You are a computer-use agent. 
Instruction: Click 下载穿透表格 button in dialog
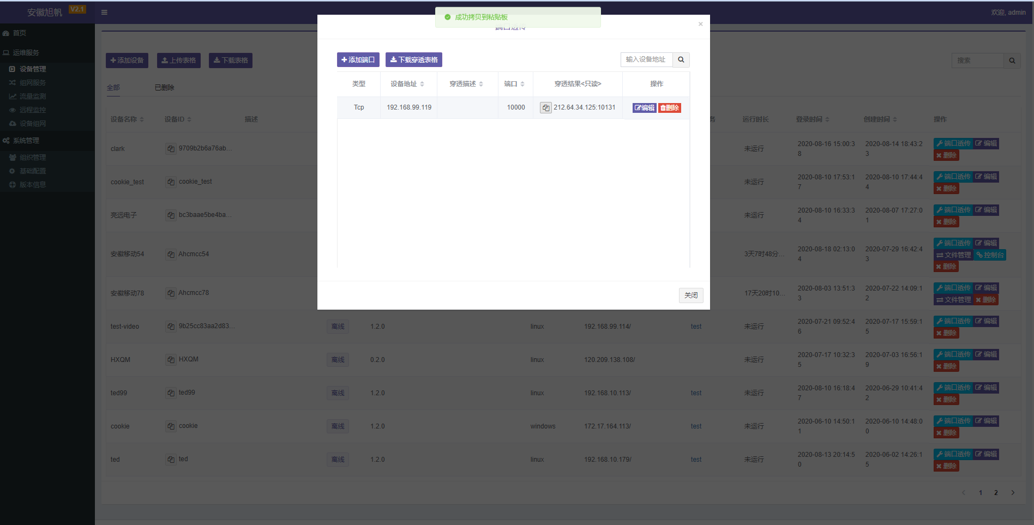pyautogui.click(x=414, y=60)
